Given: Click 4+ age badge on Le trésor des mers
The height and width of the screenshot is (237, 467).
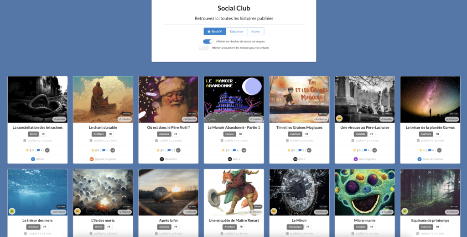Looking at the screenshot, I should coord(12,211).
